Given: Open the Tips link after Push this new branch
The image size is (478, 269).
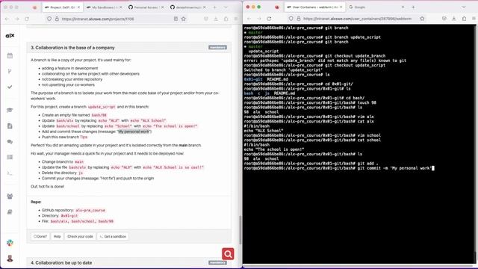Looking at the screenshot, I should pyautogui.click(x=84, y=137).
